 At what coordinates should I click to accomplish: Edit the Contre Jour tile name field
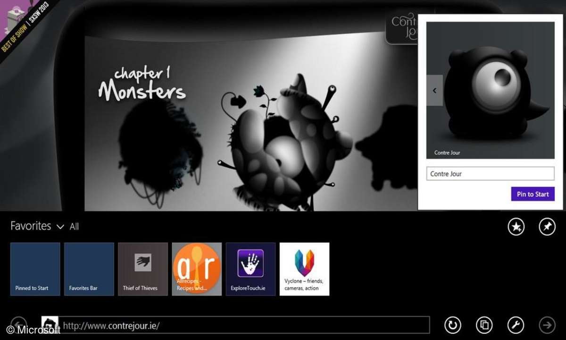490,174
